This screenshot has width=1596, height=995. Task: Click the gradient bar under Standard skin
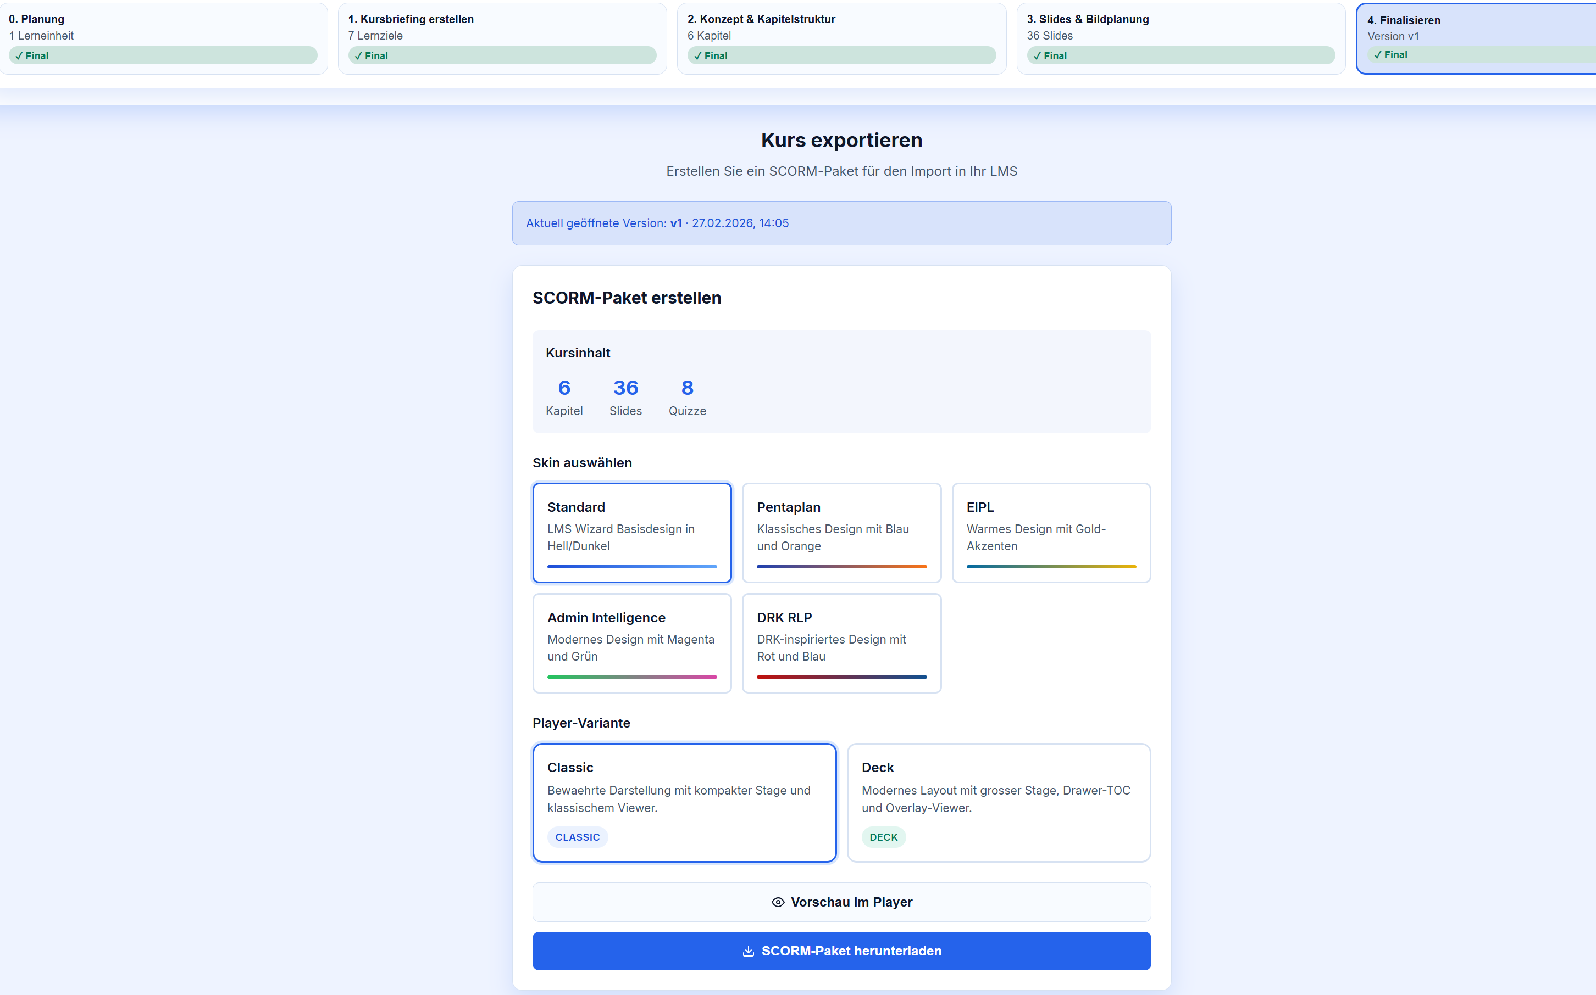[631, 566]
